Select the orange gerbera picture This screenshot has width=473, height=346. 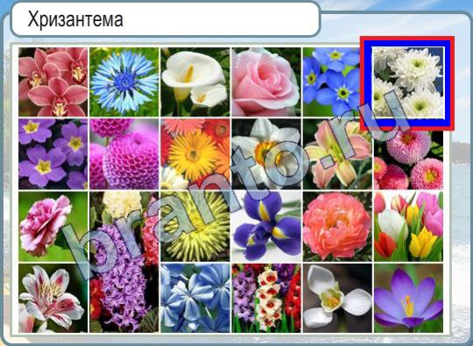point(195,154)
